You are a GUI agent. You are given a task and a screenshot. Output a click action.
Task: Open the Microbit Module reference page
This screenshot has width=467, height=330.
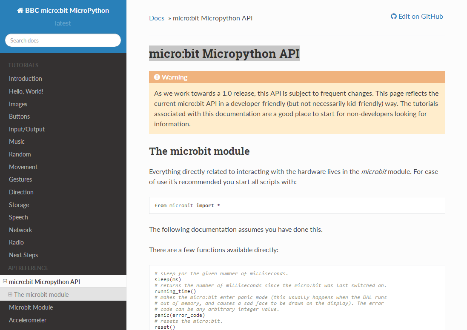[32, 307]
